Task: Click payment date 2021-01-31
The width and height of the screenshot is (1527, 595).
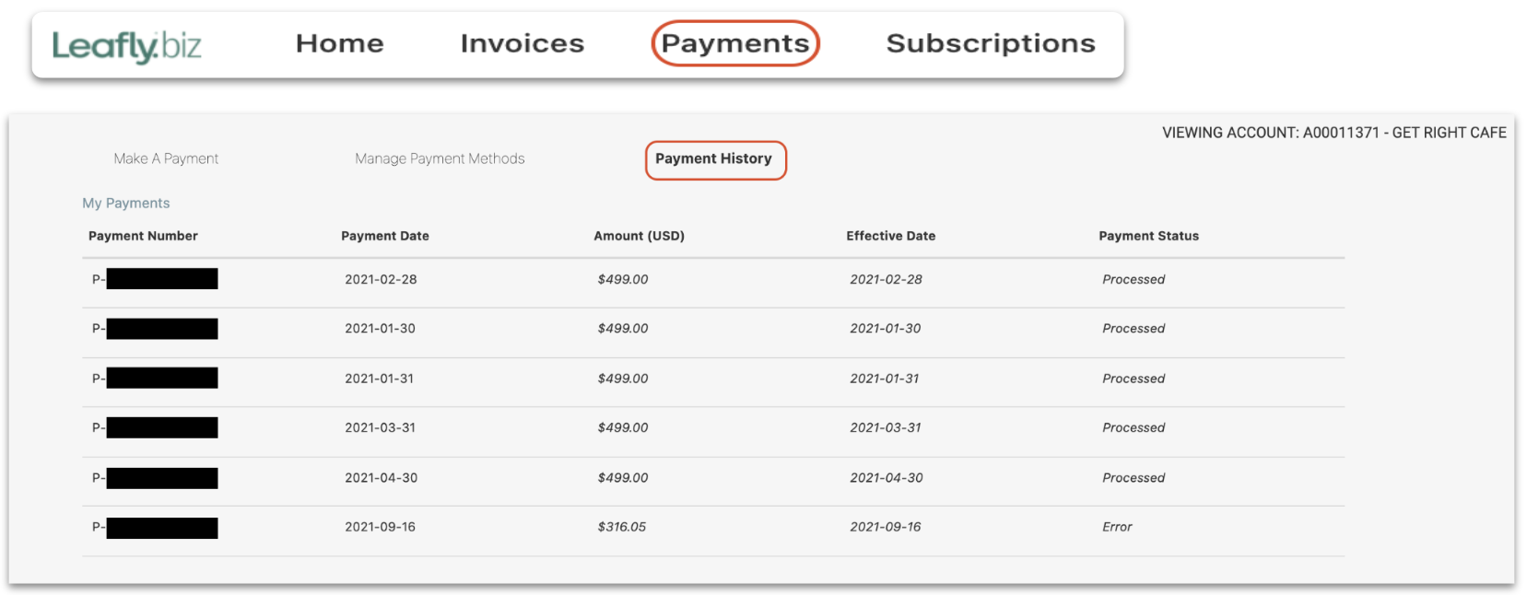Action: [x=379, y=379]
